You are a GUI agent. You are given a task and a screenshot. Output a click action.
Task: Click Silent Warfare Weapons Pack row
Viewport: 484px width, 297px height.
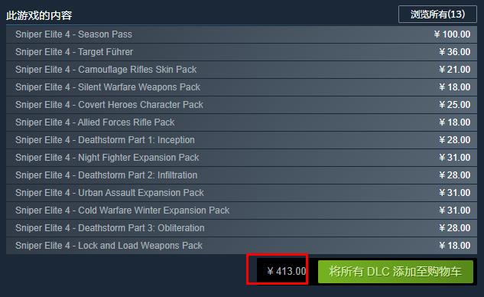click(242, 87)
